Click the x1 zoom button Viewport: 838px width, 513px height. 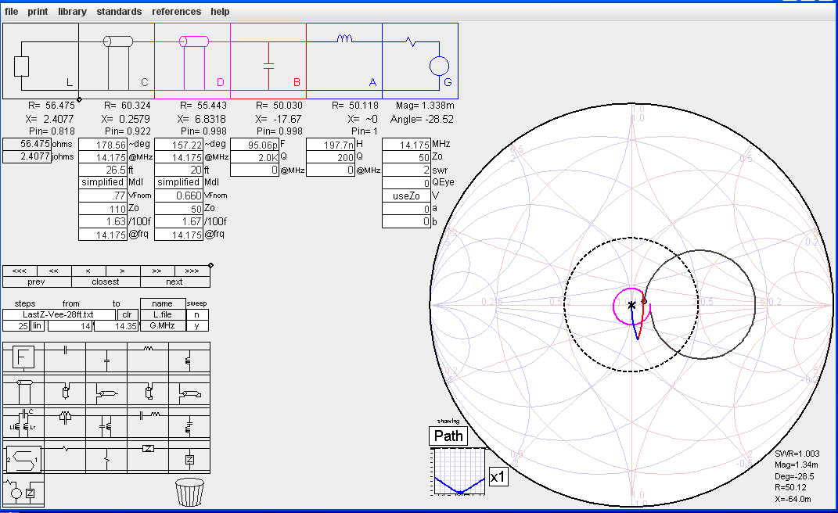(498, 477)
